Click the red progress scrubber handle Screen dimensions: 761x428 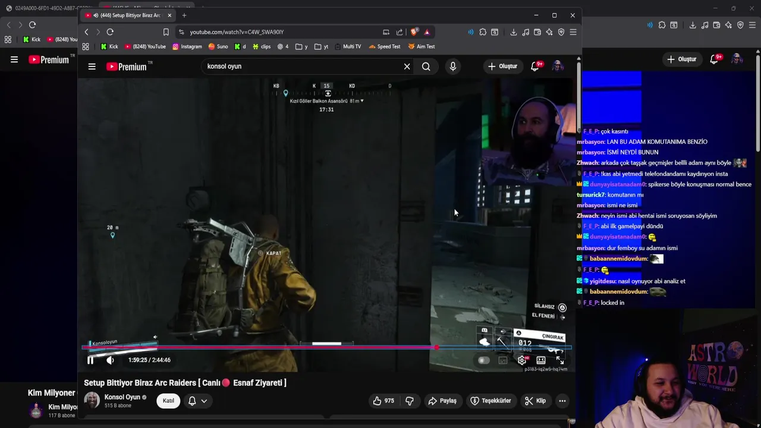[x=436, y=347]
